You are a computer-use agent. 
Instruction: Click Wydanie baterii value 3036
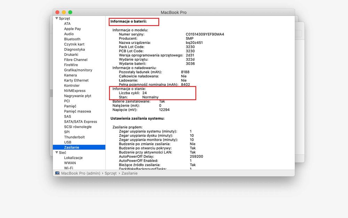tap(190, 63)
